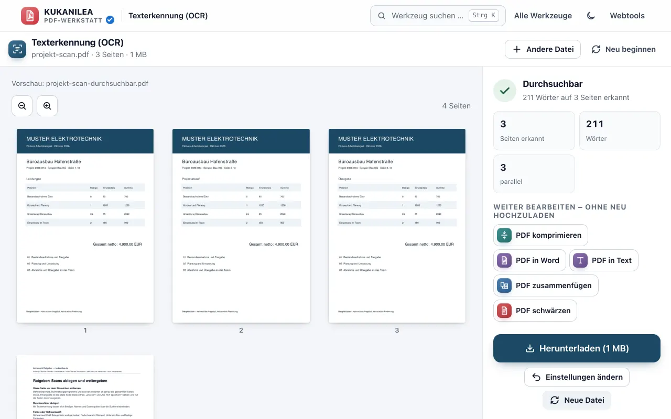Click the PDF zusammenfügen merge icon
Viewport: 671px width, 419px height.
[x=504, y=285]
